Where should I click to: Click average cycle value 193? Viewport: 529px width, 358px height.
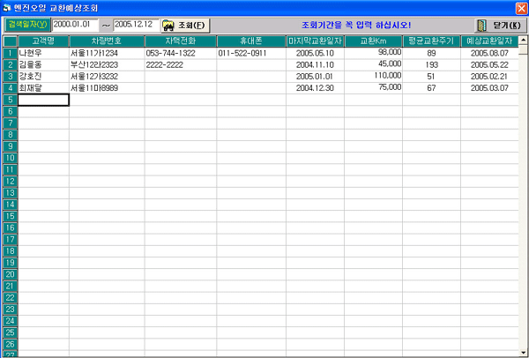431,64
